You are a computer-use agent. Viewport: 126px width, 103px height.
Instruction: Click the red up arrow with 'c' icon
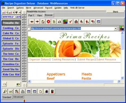(87, 22)
